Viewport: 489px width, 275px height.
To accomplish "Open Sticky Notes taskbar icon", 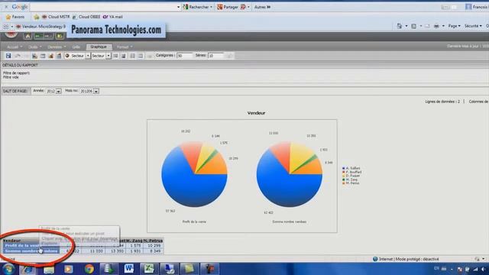I will click(x=189, y=268).
